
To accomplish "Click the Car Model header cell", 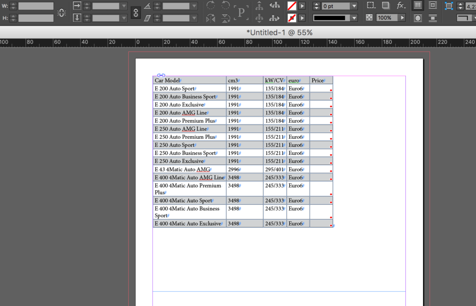I will (190, 80).
